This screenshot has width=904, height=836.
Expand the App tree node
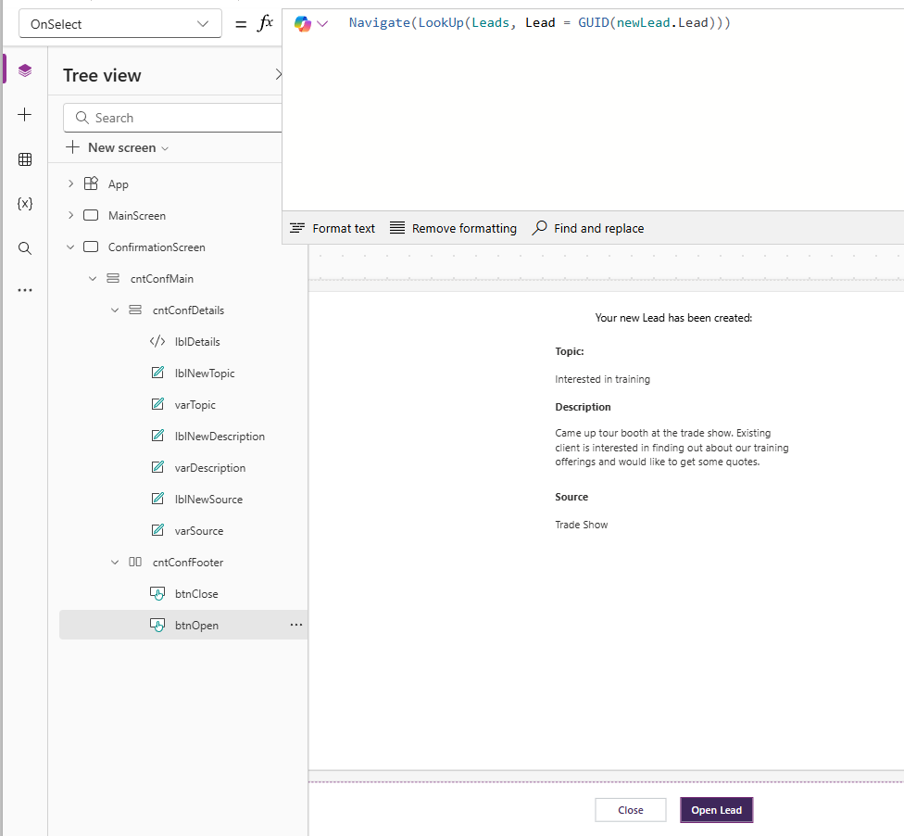(70, 184)
